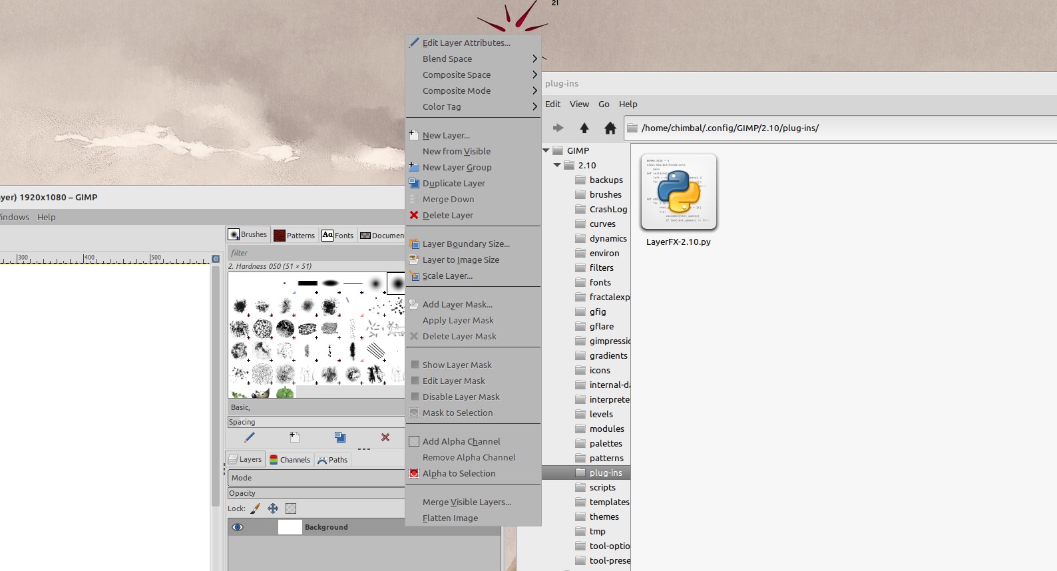Image resolution: width=1057 pixels, height=571 pixels.
Task: Switch to the Channels tab
Action: click(290, 460)
